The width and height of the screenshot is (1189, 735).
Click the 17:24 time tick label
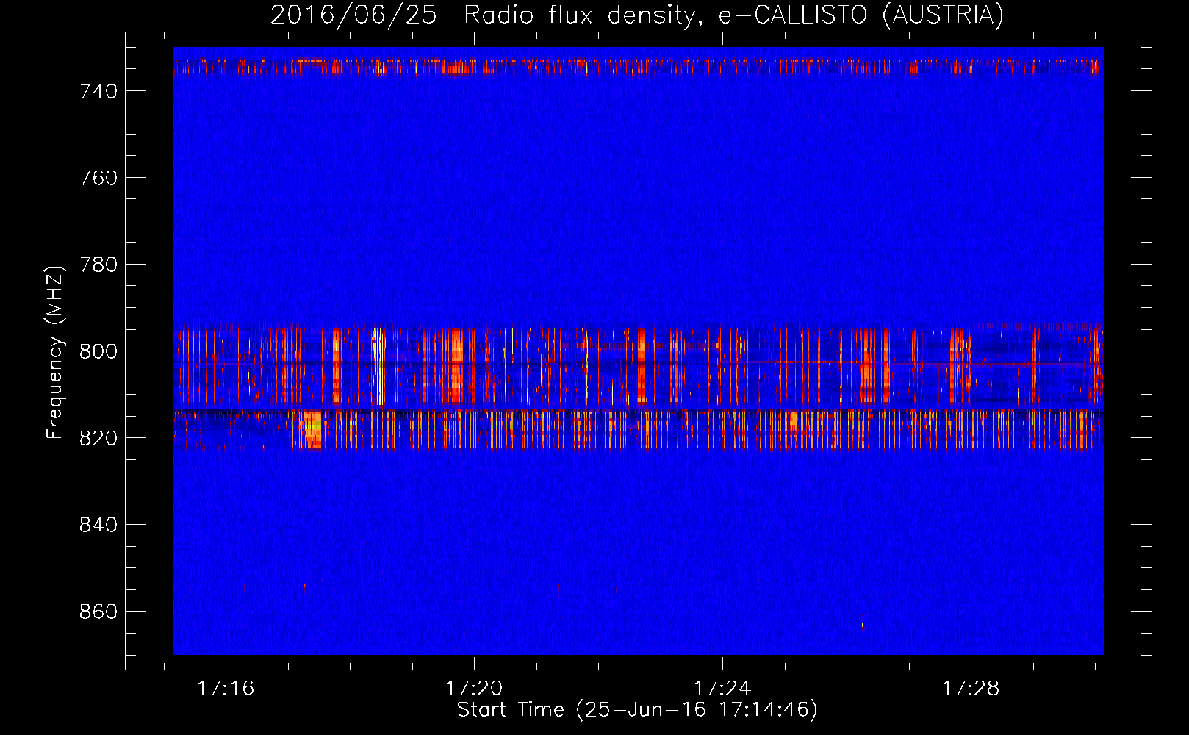tap(722, 688)
